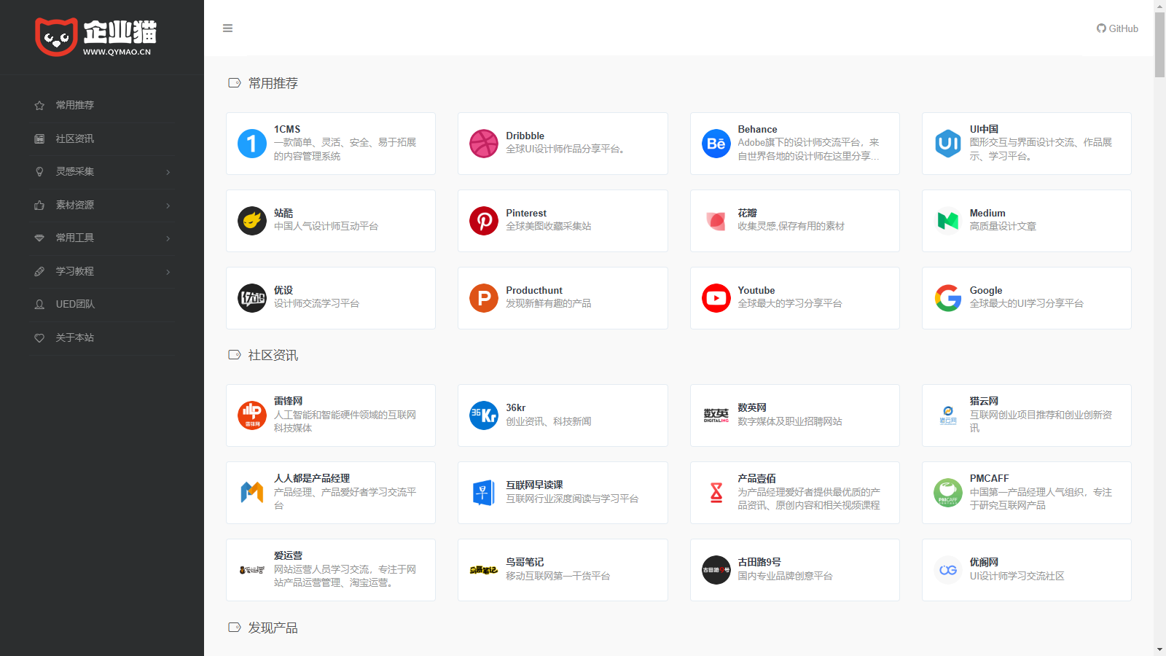1166x656 pixels.
Task: Click the 古田路9号 black round icon
Action: pyautogui.click(x=716, y=570)
